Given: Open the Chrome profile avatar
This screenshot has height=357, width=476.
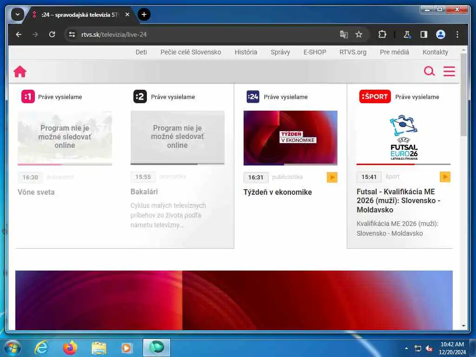Looking at the screenshot, I should [441, 34].
